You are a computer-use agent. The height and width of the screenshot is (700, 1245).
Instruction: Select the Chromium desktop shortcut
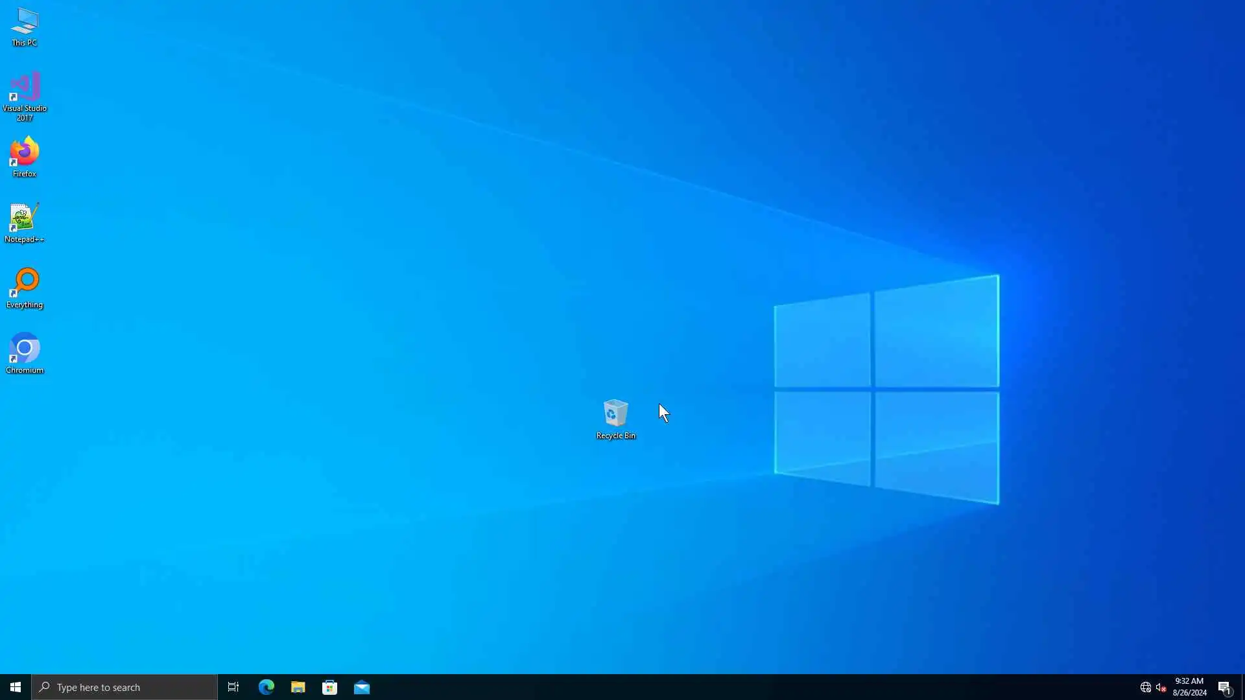[x=25, y=349]
